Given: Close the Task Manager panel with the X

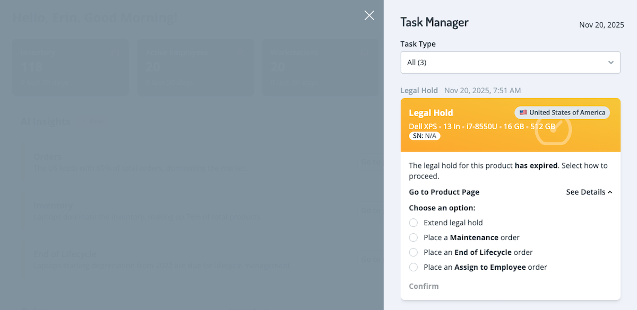Looking at the screenshot, I should click(369, 15).
